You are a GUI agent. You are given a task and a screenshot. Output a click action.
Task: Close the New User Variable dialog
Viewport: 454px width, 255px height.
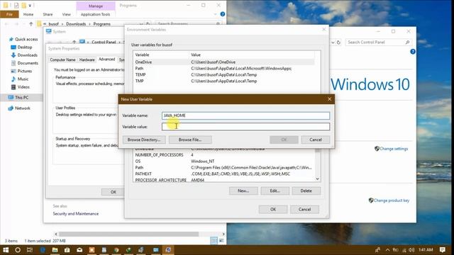[x=329, y=99]
